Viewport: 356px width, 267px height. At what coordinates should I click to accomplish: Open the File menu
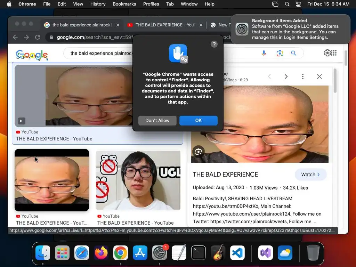click(x=47, y=4)
